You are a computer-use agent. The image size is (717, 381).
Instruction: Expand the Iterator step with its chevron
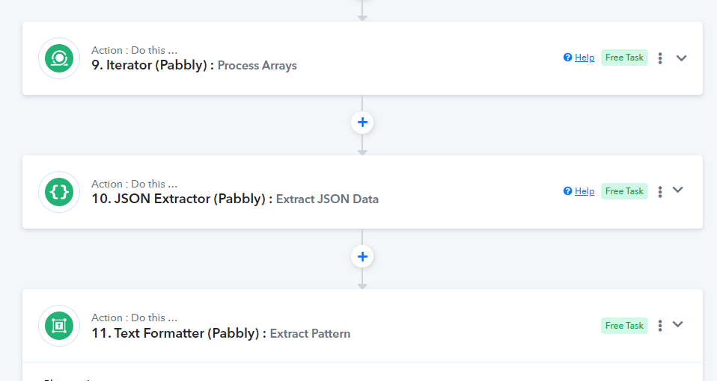tap(681, 58)
